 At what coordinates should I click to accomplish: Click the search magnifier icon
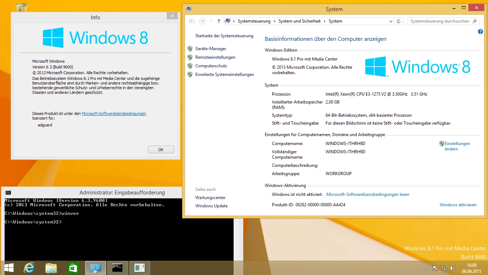[x=475, y=21]
